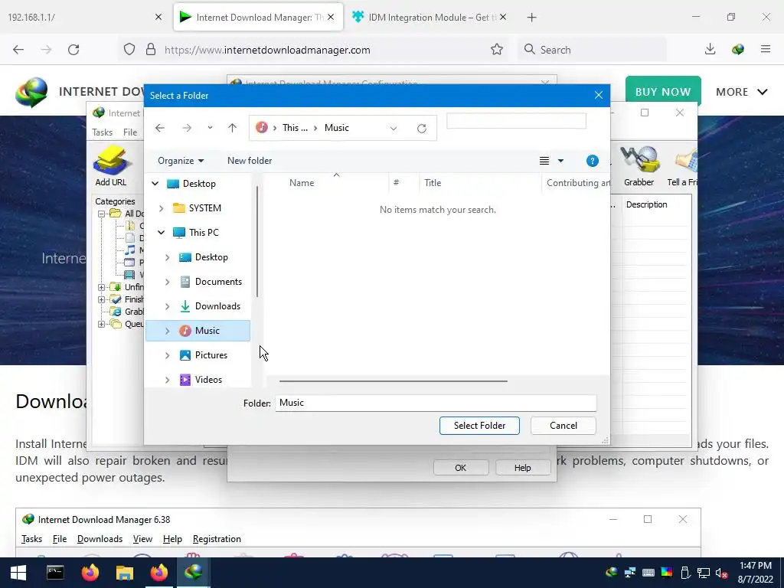Screen dimensions: 784x588
Task: Switch to IDM Integration Module tab
Action: 429,18
